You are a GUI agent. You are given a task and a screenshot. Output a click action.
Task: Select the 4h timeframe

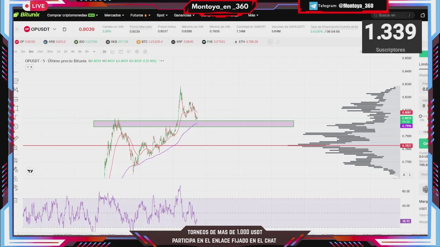coord(73,52)
